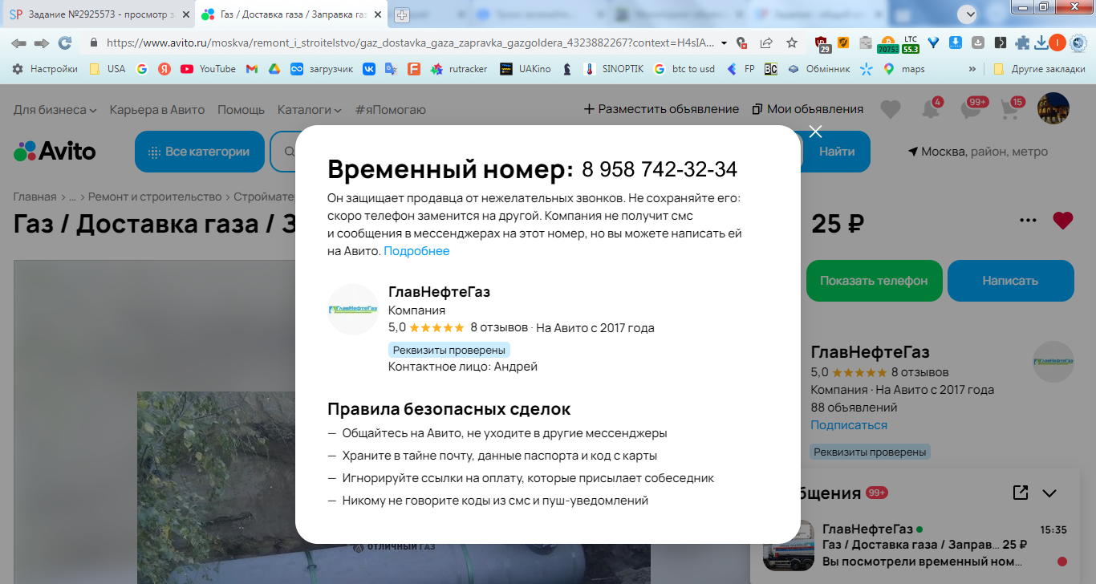Open Другие закладки folder
1096x584 pixels.
pos(1039,69)
